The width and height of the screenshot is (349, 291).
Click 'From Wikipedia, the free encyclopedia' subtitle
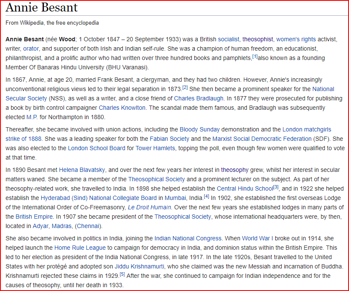(52, 23)
